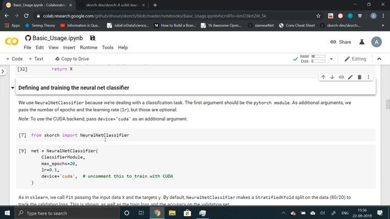Delete cell trash icon
390x219 pixels.
coord(360,77)
